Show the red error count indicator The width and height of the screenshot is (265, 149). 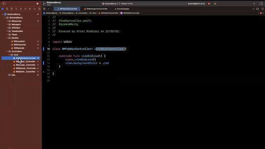coord(209,4)
